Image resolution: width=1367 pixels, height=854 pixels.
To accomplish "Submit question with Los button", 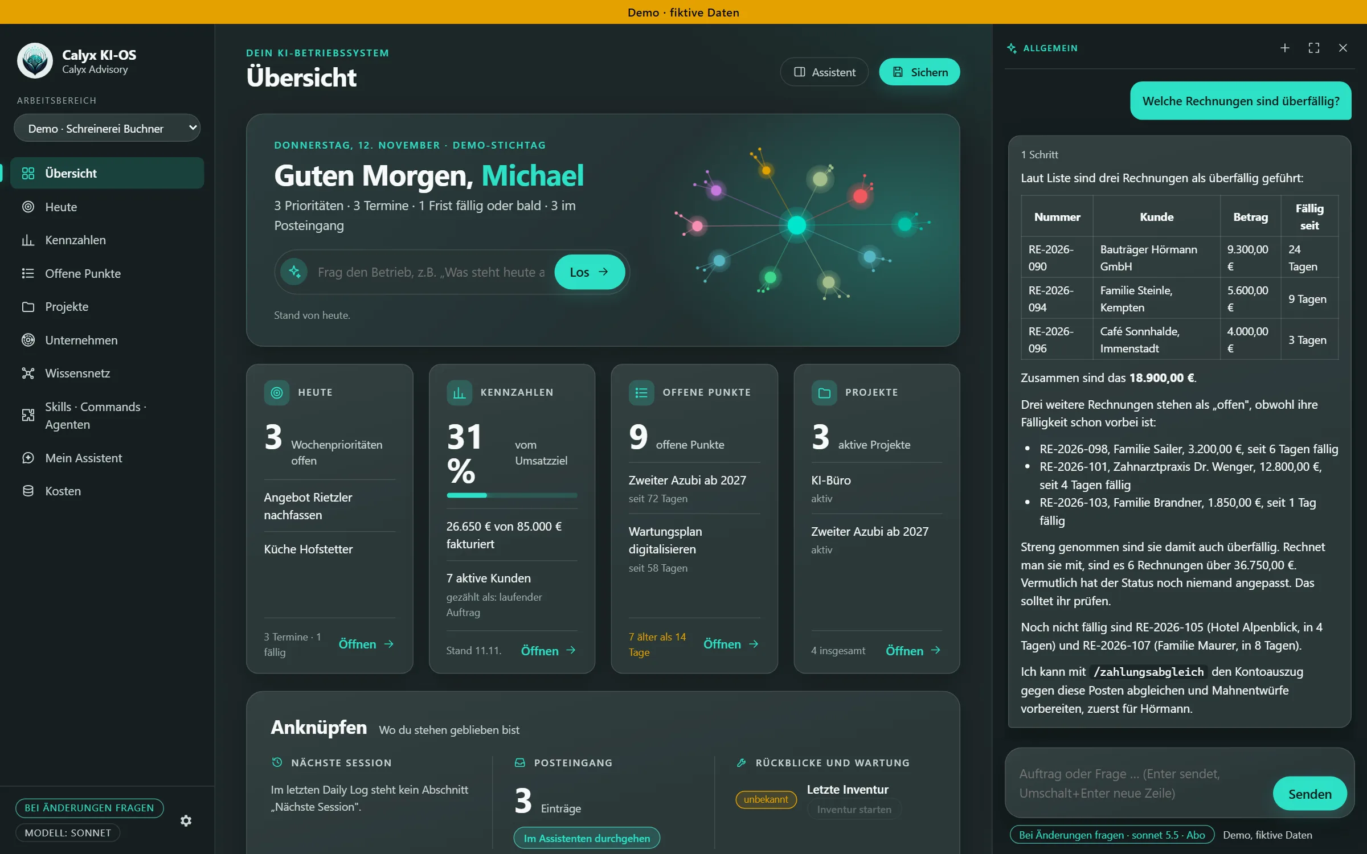I will tap(590, 272).
